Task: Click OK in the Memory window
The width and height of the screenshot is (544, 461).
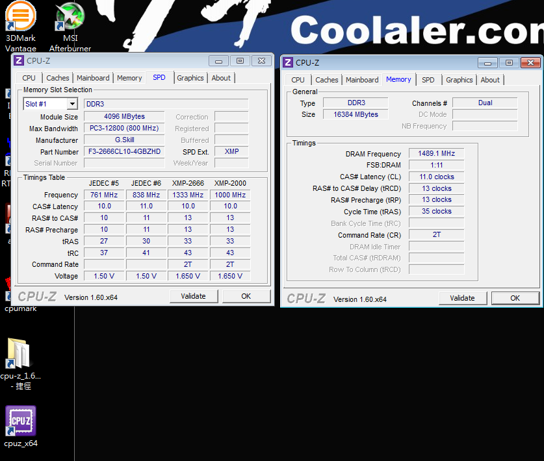Action: [515, 298]
